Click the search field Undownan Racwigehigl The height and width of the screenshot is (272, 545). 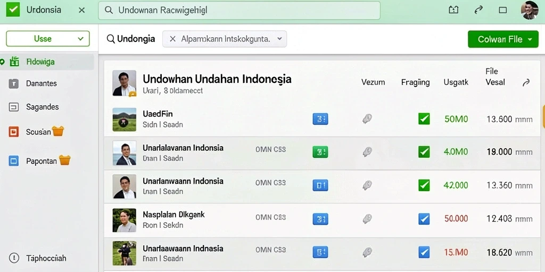[239, 11]
